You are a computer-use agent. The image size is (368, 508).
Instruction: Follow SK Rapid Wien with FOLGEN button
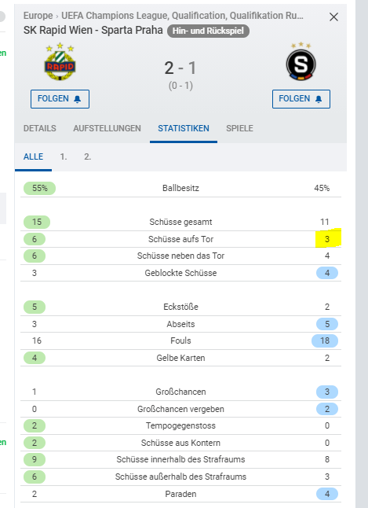point(60,99)
